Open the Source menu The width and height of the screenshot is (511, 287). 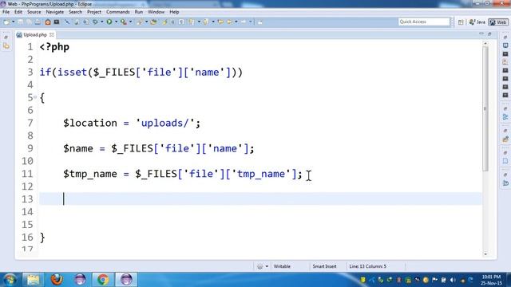tap(34, 12)
